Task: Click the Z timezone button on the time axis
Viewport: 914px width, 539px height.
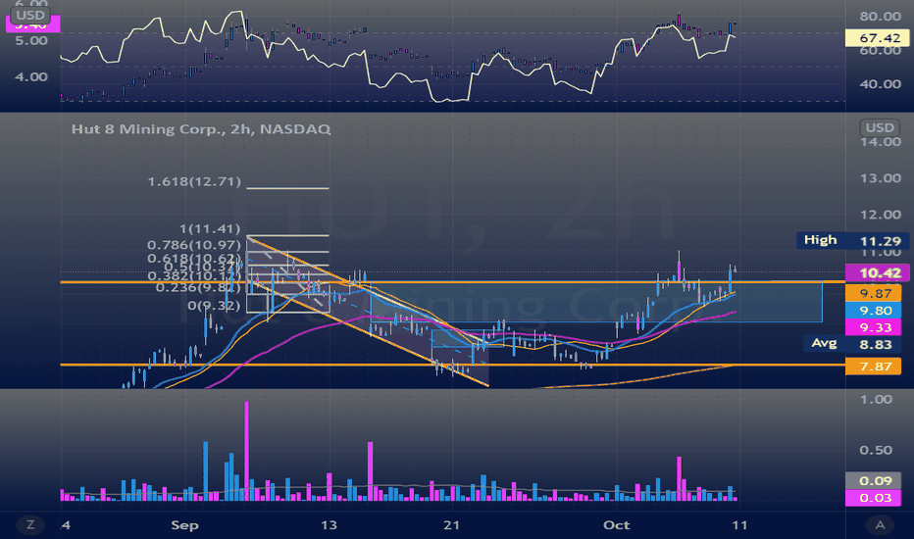Action: click(29, 525)
